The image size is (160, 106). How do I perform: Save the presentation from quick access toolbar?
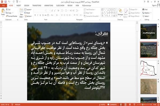[6, 2]
